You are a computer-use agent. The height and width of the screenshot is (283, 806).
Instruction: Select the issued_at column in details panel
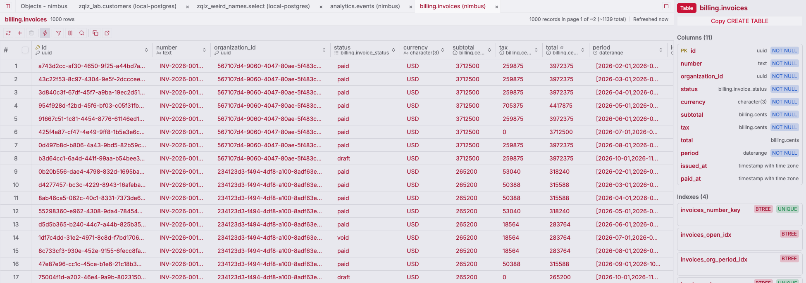pyautogui.click(x=739, y=166)
